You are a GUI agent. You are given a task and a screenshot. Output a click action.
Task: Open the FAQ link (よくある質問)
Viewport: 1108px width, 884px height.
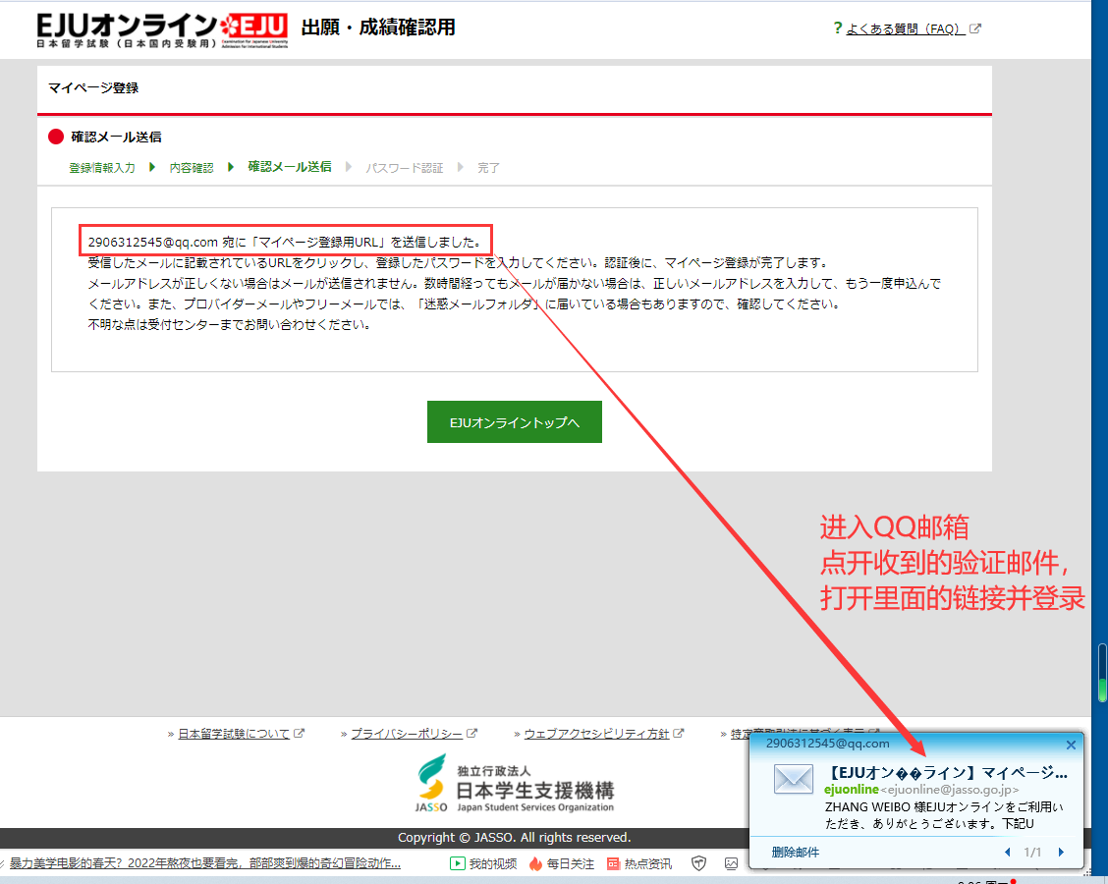[907, 28]
